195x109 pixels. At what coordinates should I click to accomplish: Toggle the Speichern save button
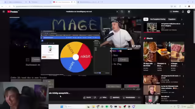(115, 97)
